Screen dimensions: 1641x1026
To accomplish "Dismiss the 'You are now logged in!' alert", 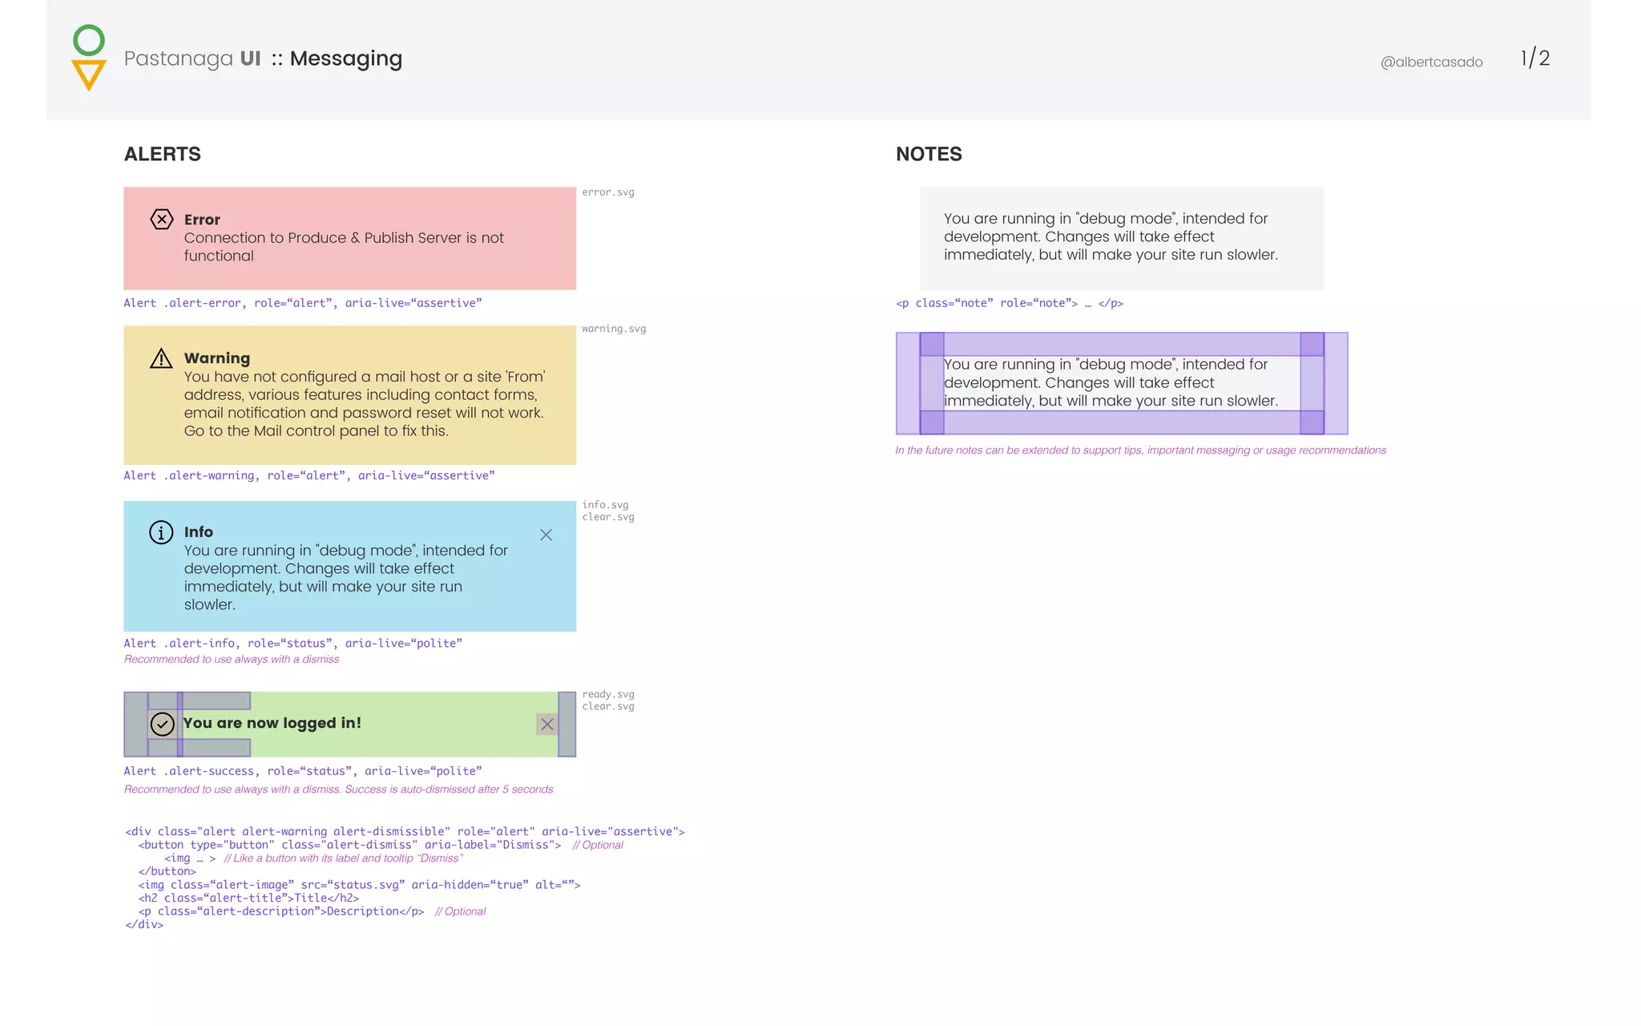I will click(x=547, y=725).
